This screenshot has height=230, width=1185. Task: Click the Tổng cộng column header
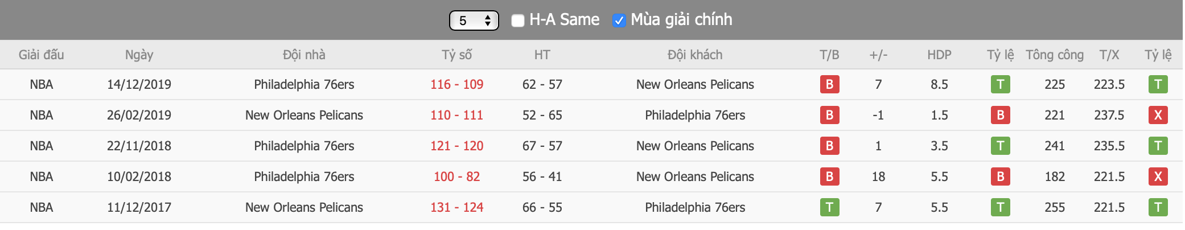pos(1055,55)
